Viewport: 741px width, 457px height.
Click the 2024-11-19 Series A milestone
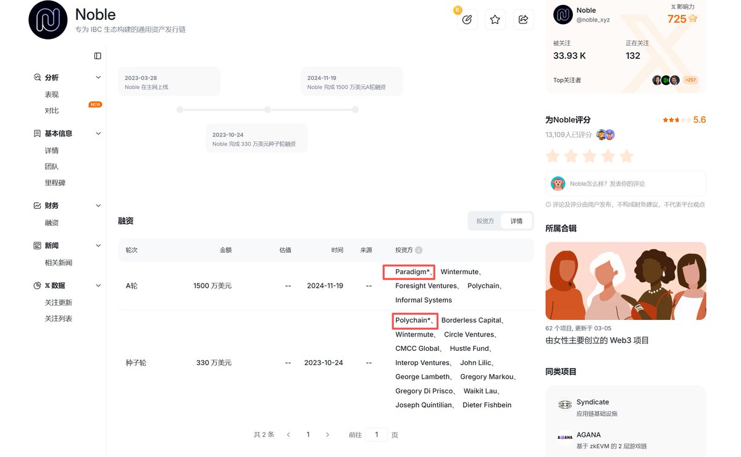tap(352, 82)
